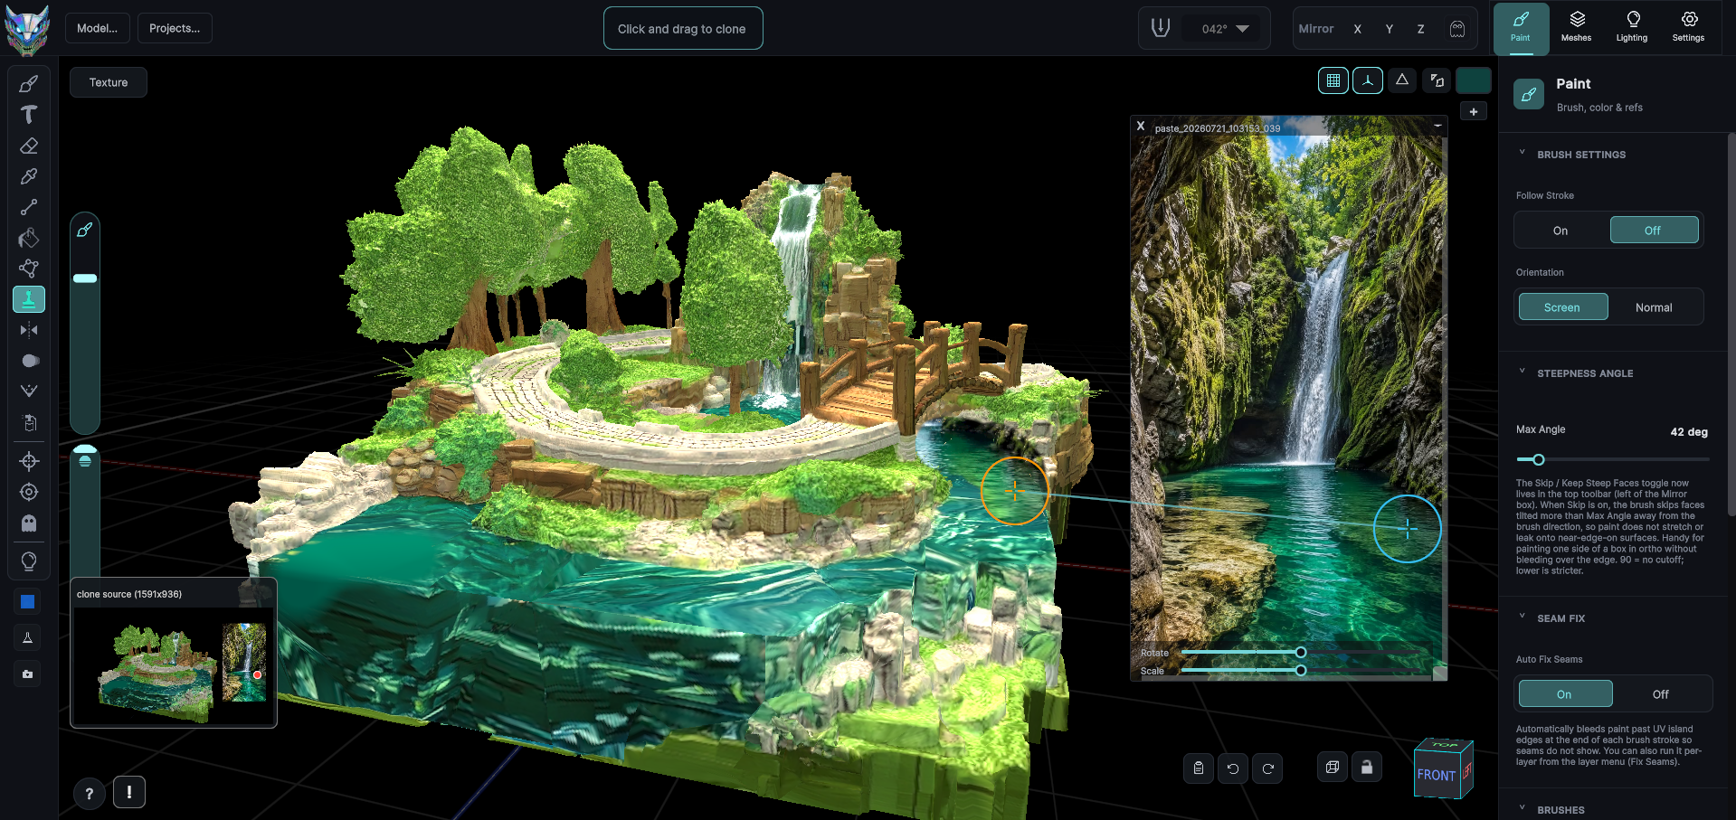Click the undo arrow button
The image size is (1736, 820).
1233,768
